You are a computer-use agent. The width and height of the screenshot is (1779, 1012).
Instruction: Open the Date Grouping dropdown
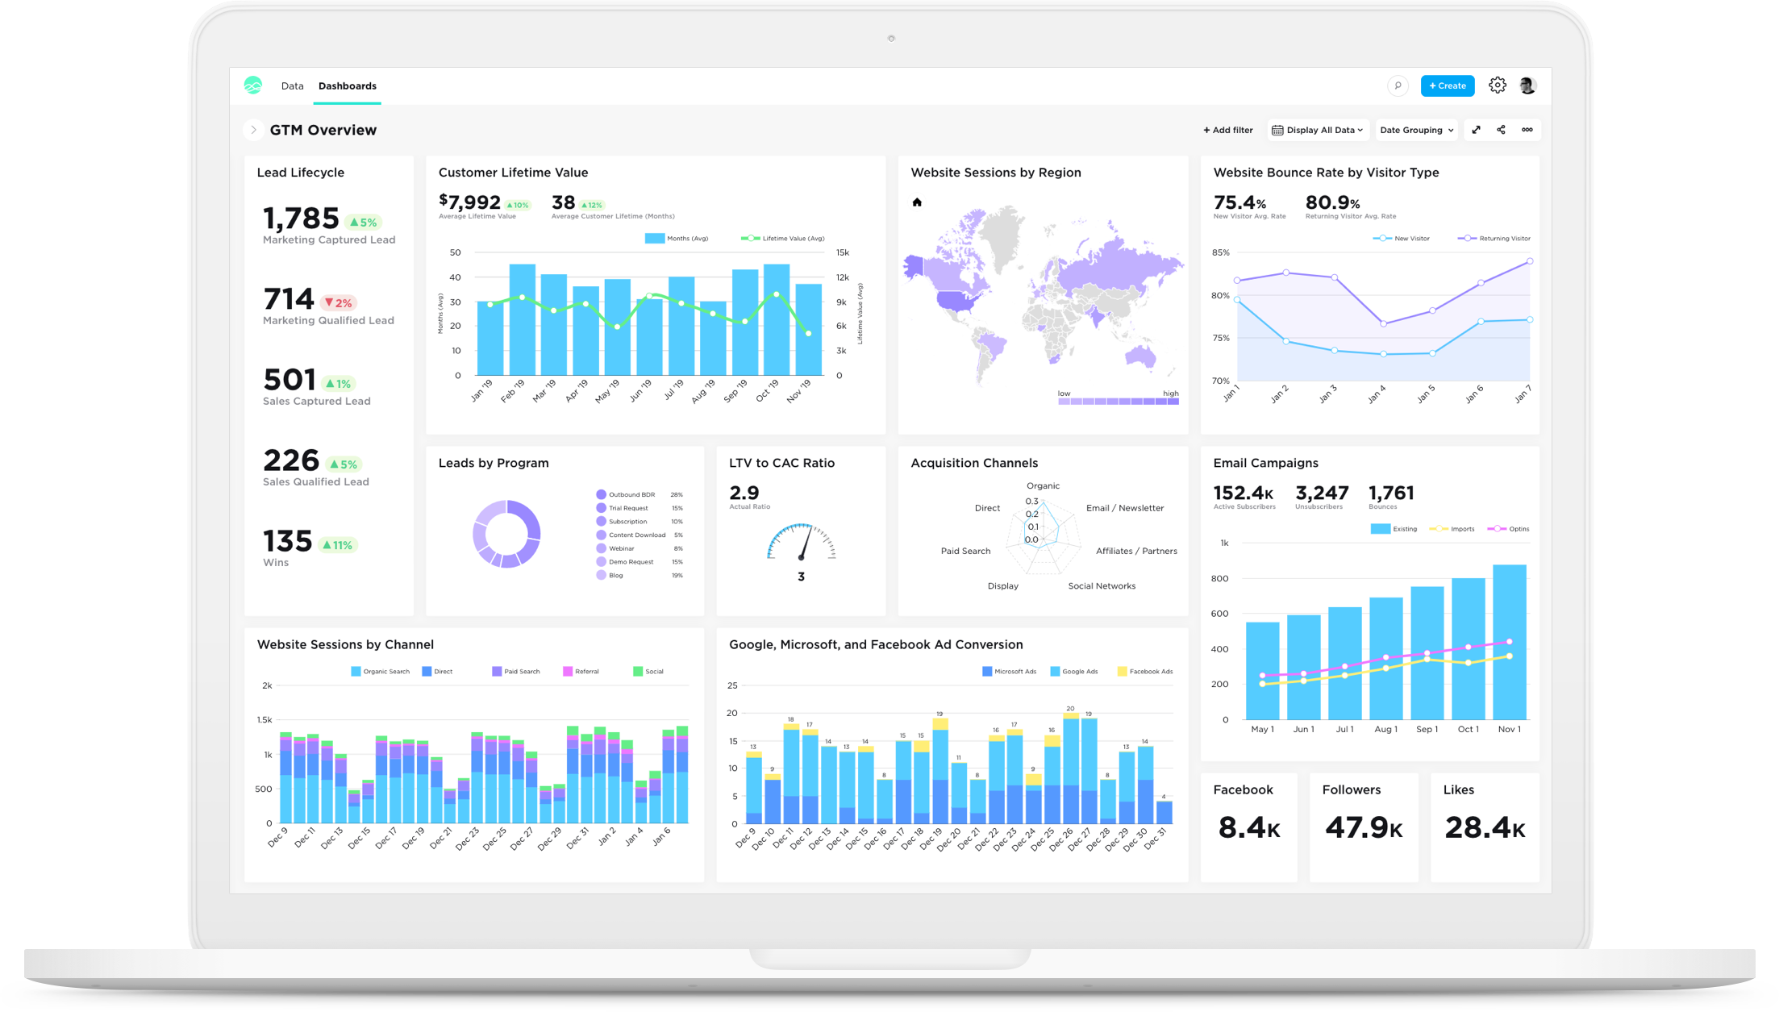click(x=1415, y=129)
